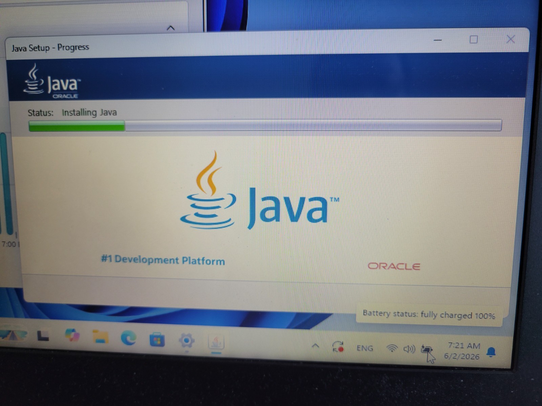Image resolution: width=542 pixels, height=406 pixels.
Task: Click the '#1 Development Platform' text
Action: [x=163, y=260]
